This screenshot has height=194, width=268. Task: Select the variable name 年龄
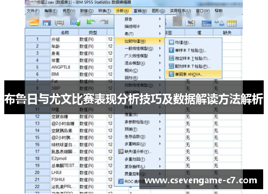tap(55, 47)
